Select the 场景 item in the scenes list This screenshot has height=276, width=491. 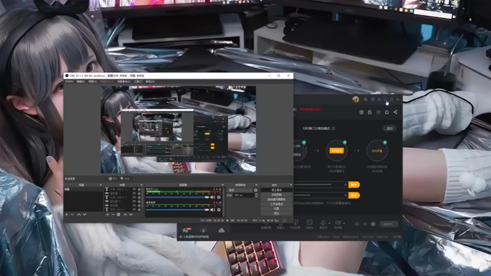(x=83, y=190)
